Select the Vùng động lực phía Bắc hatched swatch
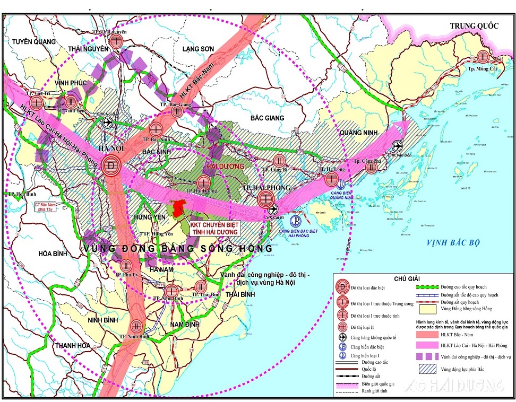The height and width of the screenshot is (402, 516). 427,369
